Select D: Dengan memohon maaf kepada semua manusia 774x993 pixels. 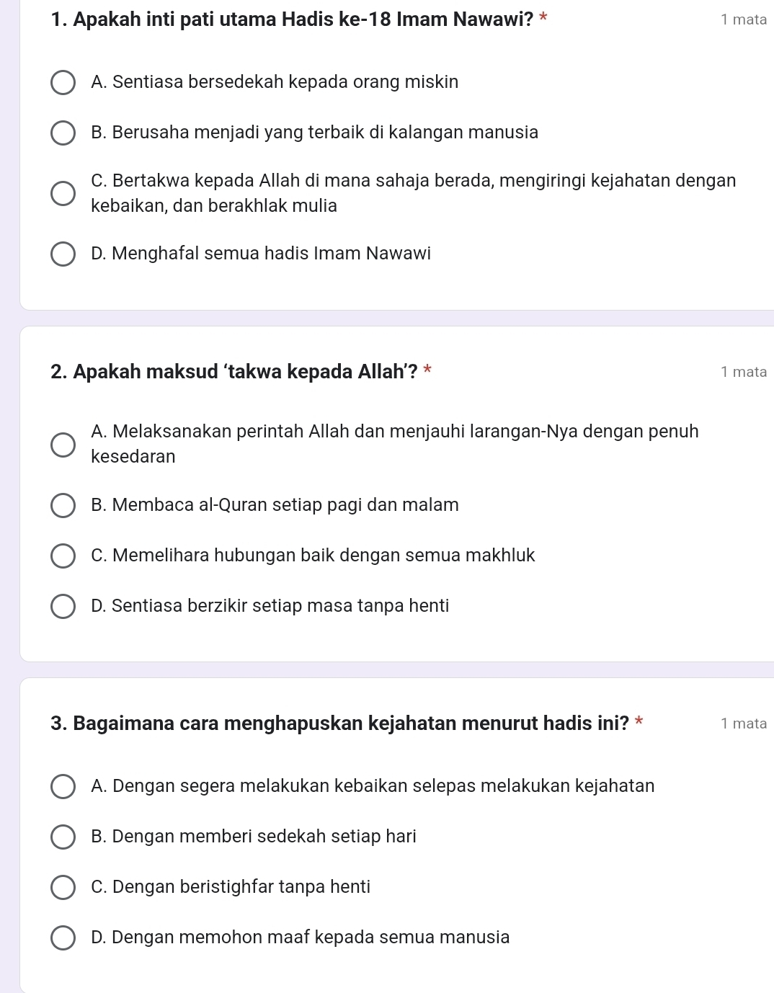[63, 938]
